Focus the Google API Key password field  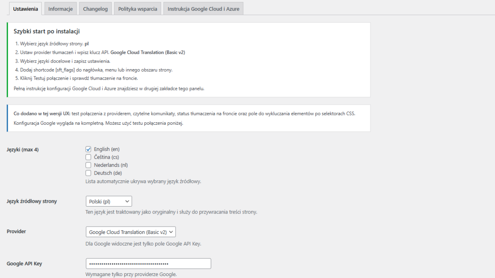pyautogui.click(x=148, y=264)
